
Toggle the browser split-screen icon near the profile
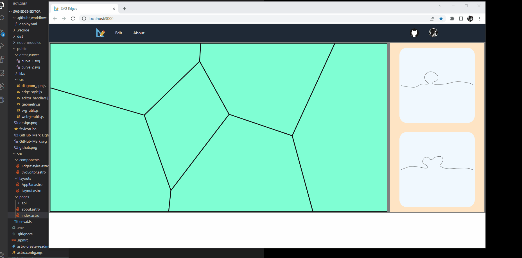tap(461, 19)
